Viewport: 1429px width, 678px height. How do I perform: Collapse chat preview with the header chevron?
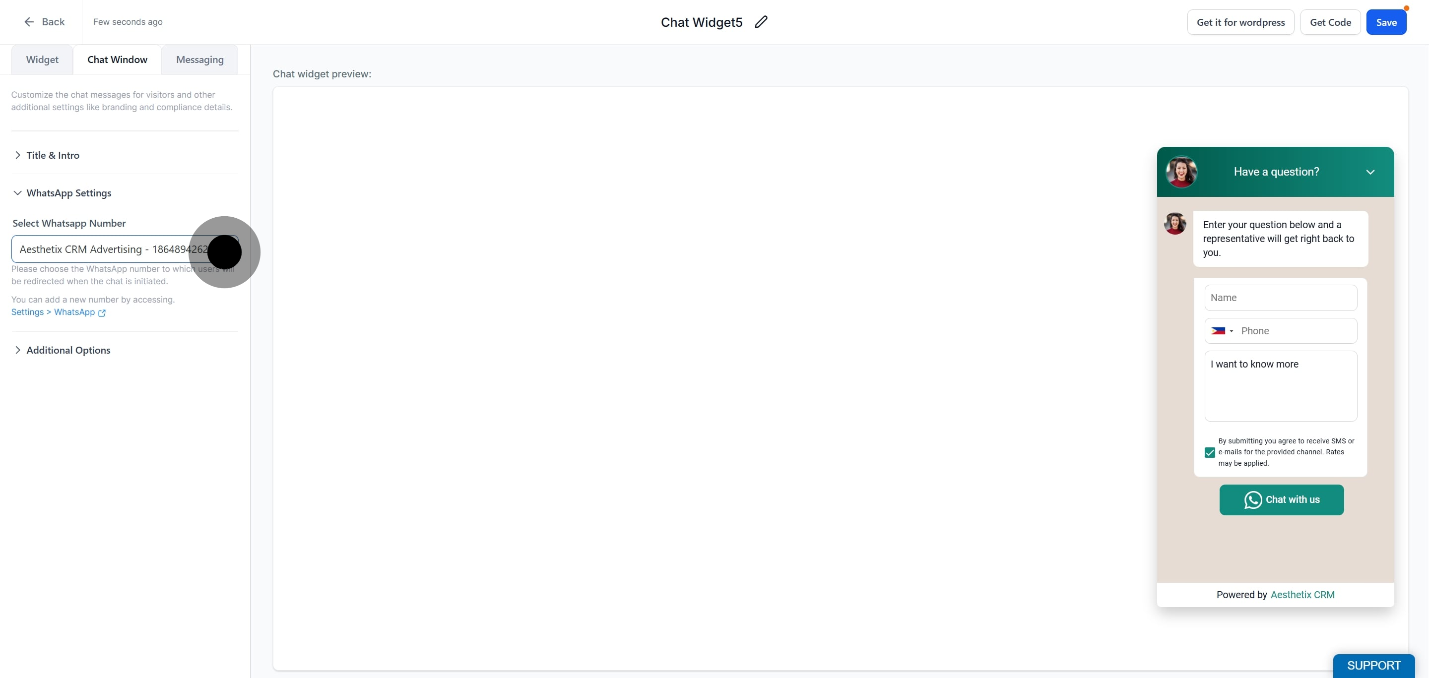pyautogui.click(x=1370, y=172)
